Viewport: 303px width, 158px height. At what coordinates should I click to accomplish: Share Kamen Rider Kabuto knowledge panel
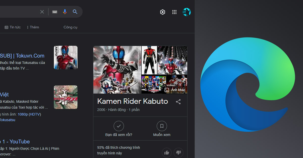[x=178, y=102]
